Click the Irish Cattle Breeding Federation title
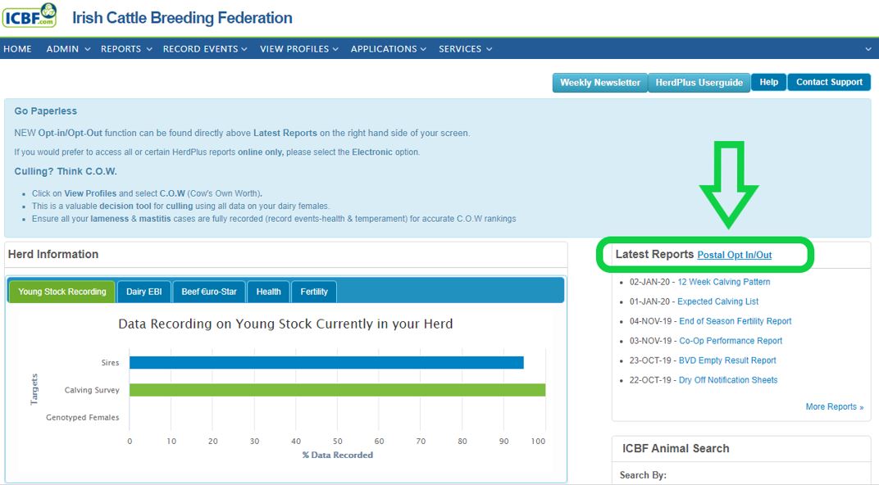 tap(182, 18)
